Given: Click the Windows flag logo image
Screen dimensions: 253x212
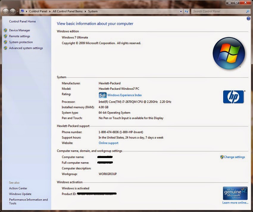Looking at the screenshot, I should coord(229,52).
